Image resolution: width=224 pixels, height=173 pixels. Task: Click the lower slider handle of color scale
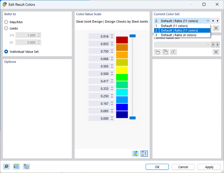[133, 118]
